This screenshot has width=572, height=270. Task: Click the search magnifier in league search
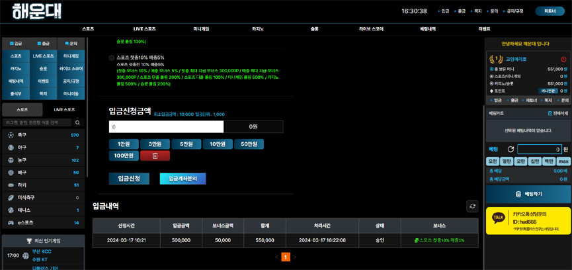pyautogui.click(x=77, y=122)
